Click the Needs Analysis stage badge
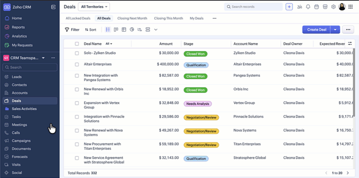The width and height of the screenshot is (359, 178). 198,104
